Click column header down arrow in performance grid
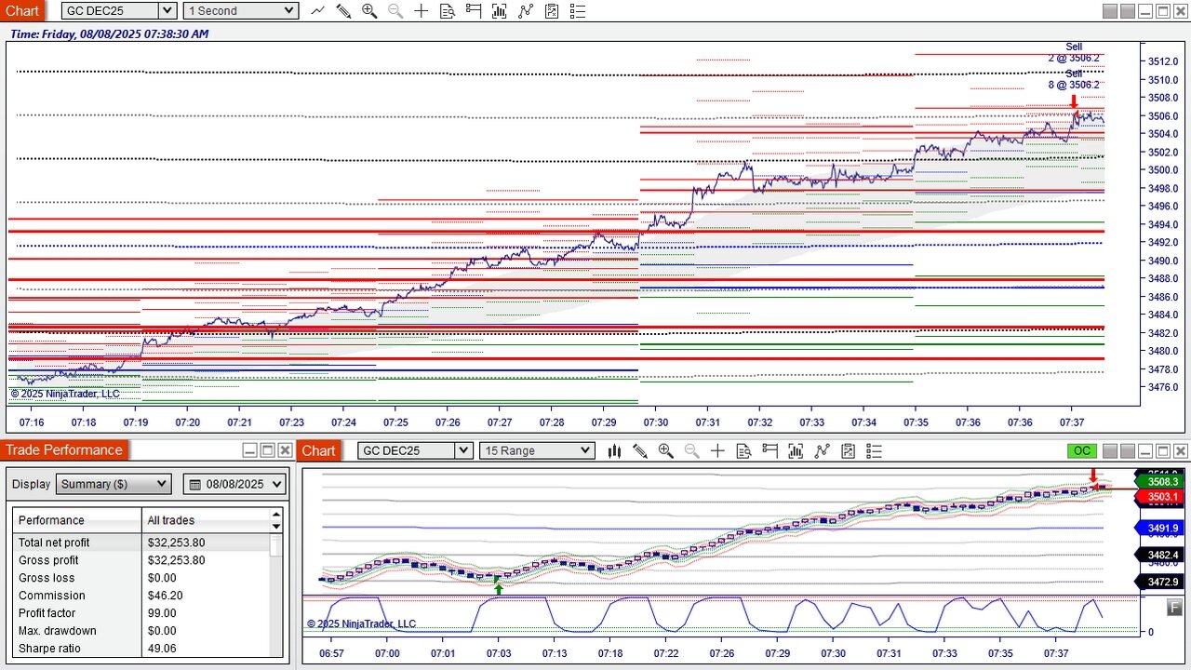 [x=276, y=526]
